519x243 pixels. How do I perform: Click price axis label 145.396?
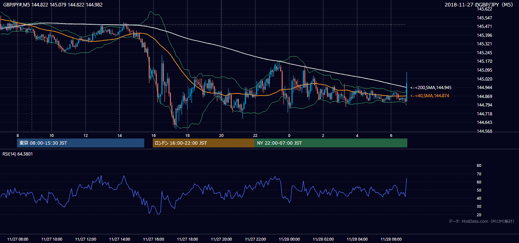click(484, 35)
